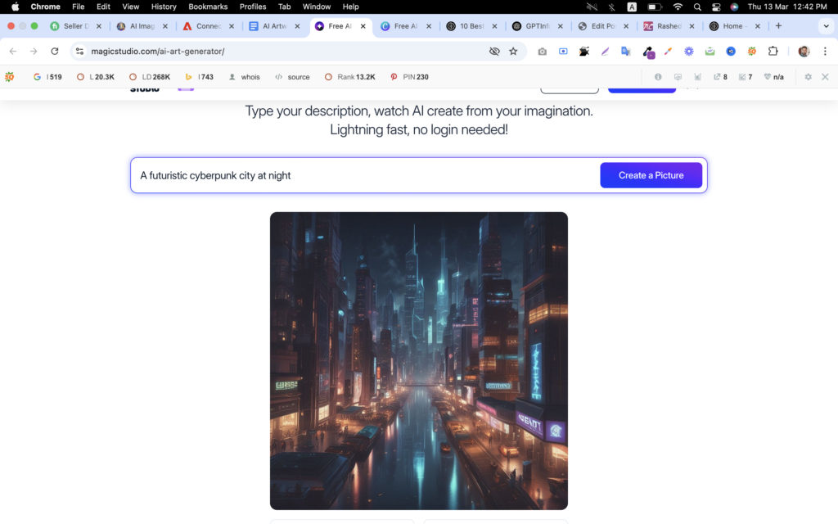Select the eyedropper color picker extension

668,52
